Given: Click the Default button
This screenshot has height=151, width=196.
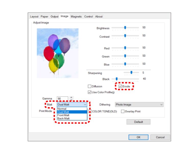Looking at the screenshot, I should pos(138,122).
